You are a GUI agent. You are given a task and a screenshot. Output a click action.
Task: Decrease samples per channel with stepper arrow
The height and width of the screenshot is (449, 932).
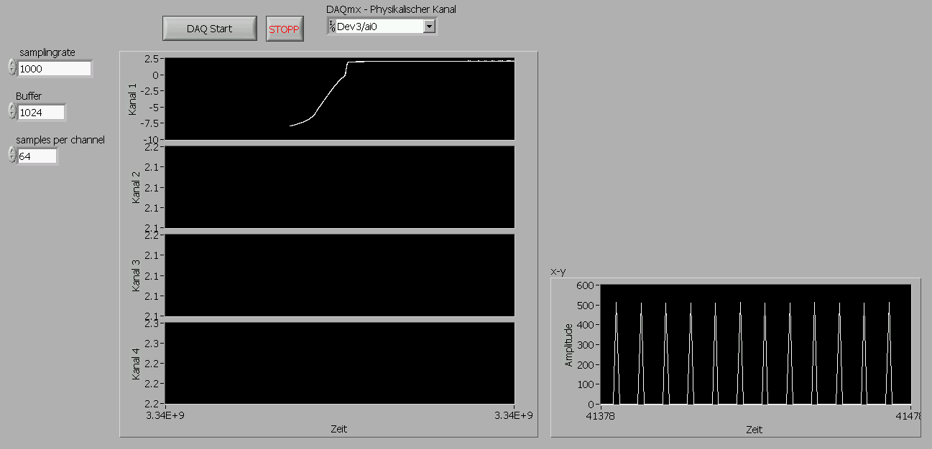(11, 159)
